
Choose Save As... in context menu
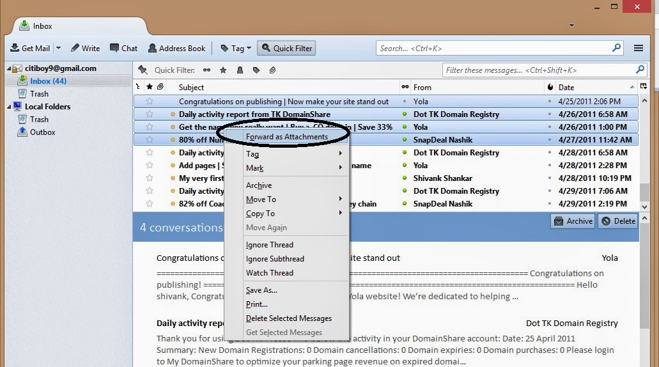point(286,290)
